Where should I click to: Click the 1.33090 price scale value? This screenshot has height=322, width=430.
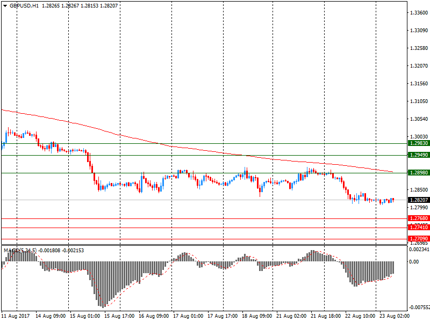coord(419,31)
